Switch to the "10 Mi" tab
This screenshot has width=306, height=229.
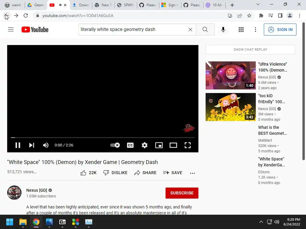pyautogui.click(x=214, y=5)
